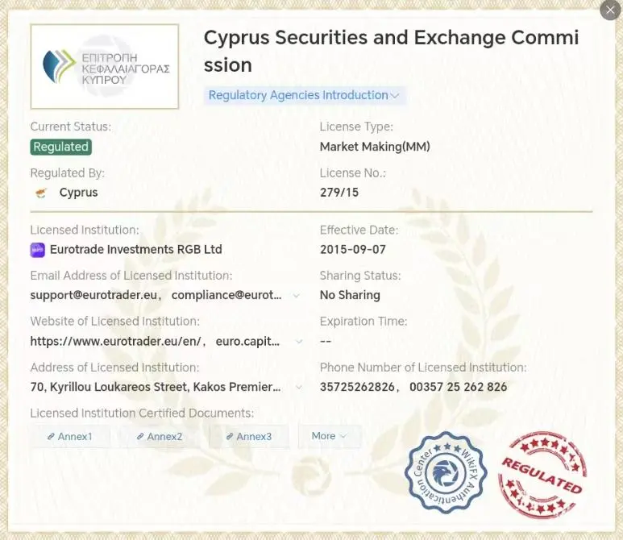Click the Cyprus Securities and Exchange Commission title
Screen dimensions: 623x540
tap(392, 51)
